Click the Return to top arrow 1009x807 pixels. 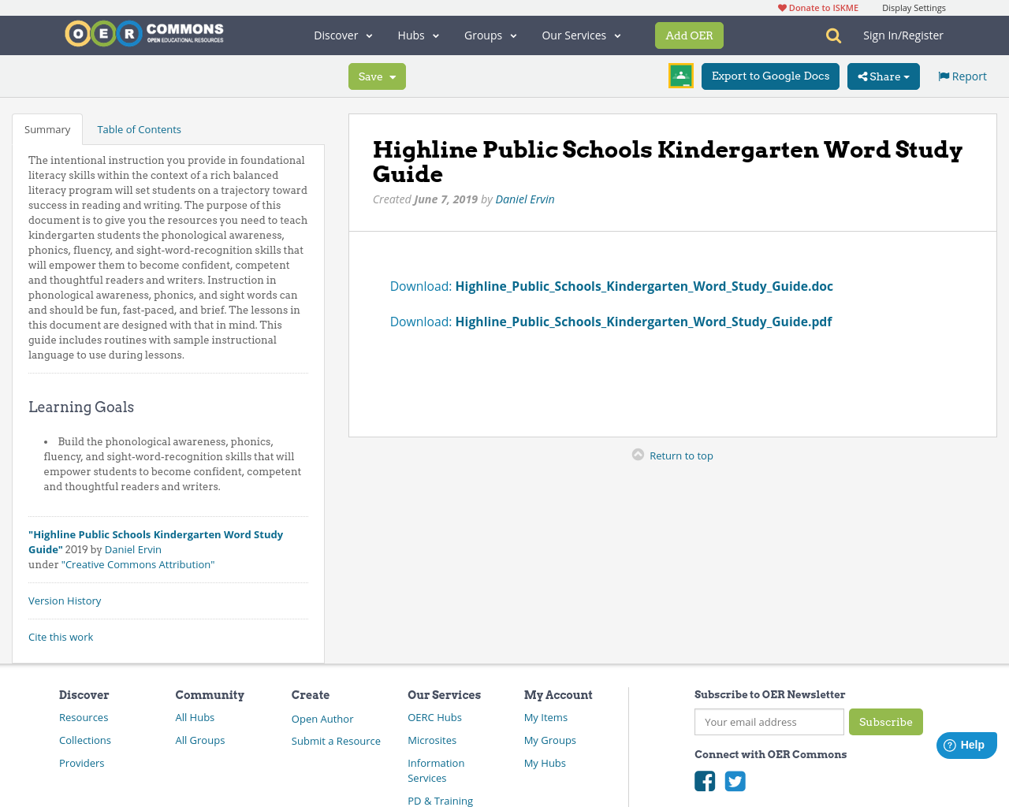[637, 453]
